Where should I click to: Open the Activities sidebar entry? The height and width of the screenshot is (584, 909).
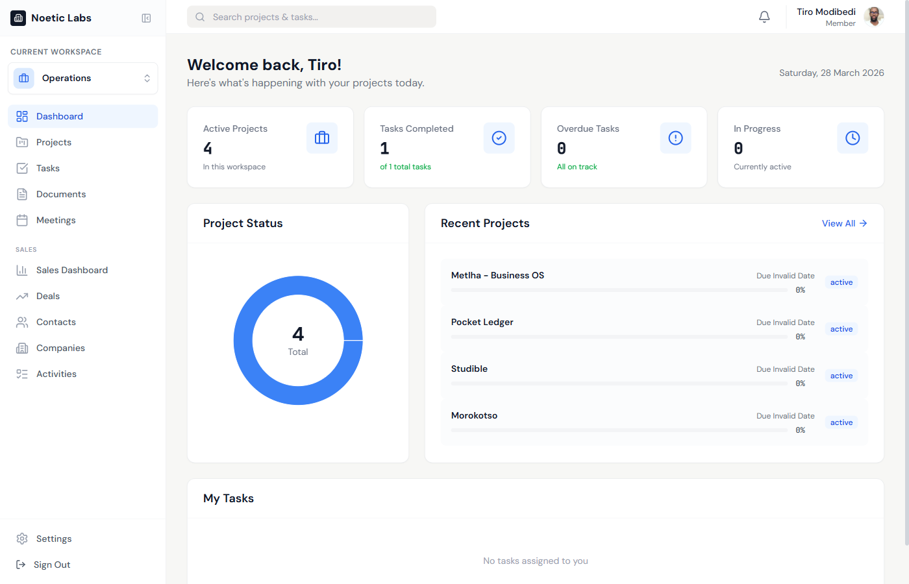click(56, 374)
